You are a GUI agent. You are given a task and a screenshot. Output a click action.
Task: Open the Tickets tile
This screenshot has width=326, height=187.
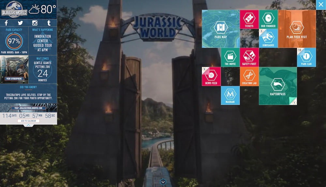(249, 19)
